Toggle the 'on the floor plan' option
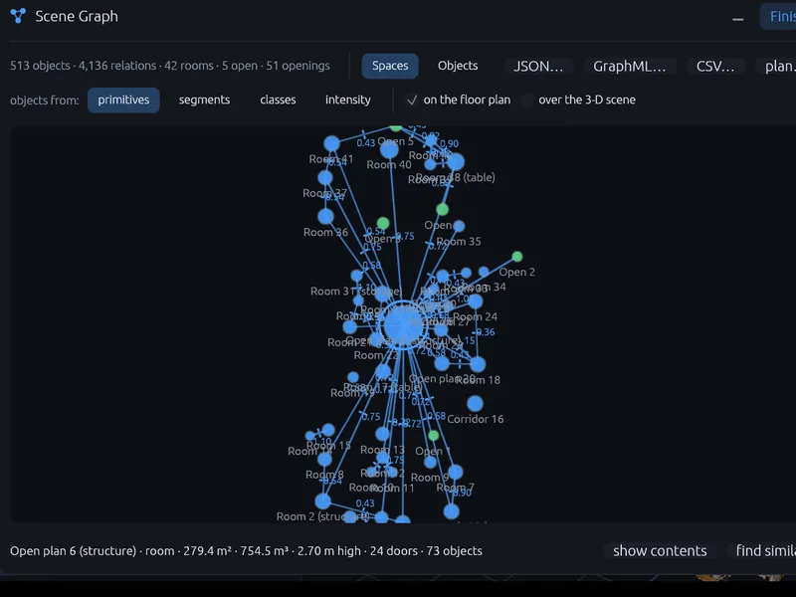Viewport: 796px width, 597px height. pos(459,100)
